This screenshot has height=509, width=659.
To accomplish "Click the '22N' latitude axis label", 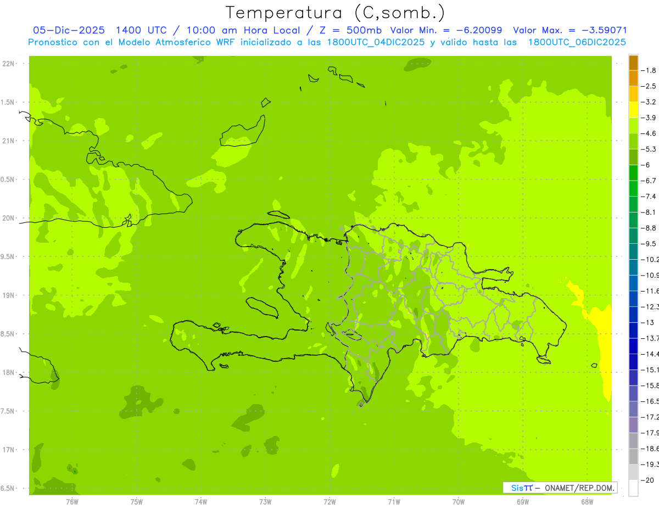I will [9, 64].
